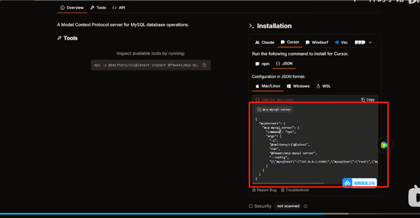
Task: Open the Tools tab
Action: [98, 8]
